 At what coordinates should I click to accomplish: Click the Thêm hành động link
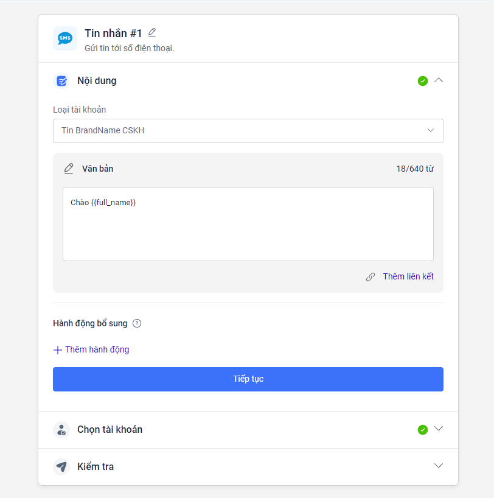[97, 349]
